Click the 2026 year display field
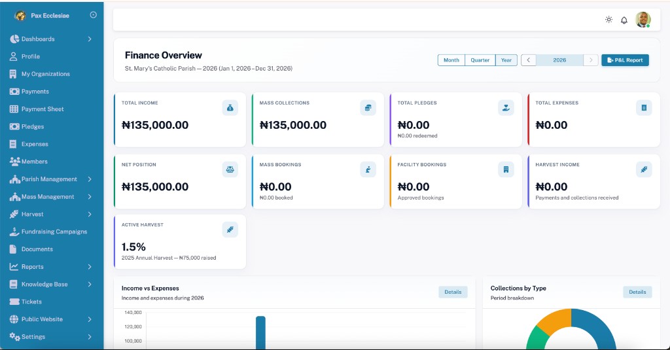Image resolution: width=670 pixels, height=350 pixels. coord(559,60)
